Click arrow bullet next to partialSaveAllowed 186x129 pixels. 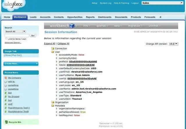point(57,112)
